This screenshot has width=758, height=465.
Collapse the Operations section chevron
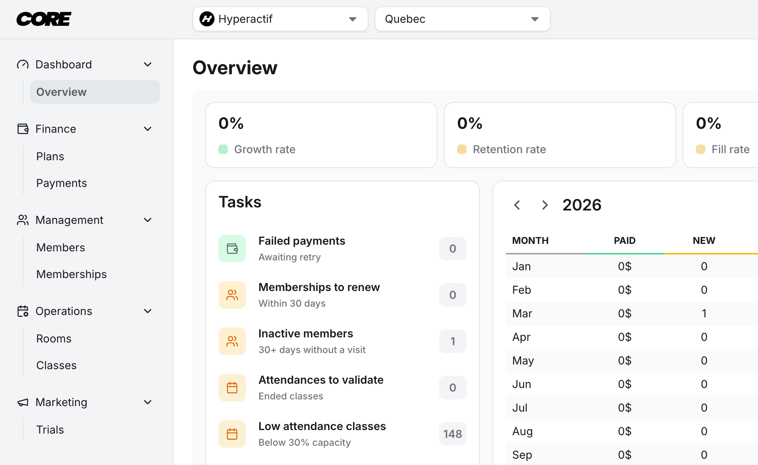click(148, 311)
